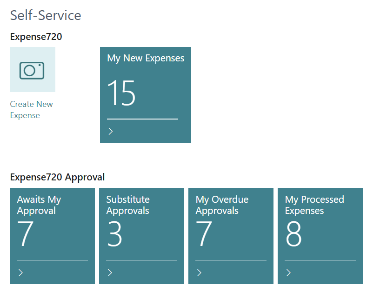The width and height of the screenshot is (380, 299).
Task: Click the Expense720 Approval section heading
Action: pyautogui.click(x=57, y=177)
